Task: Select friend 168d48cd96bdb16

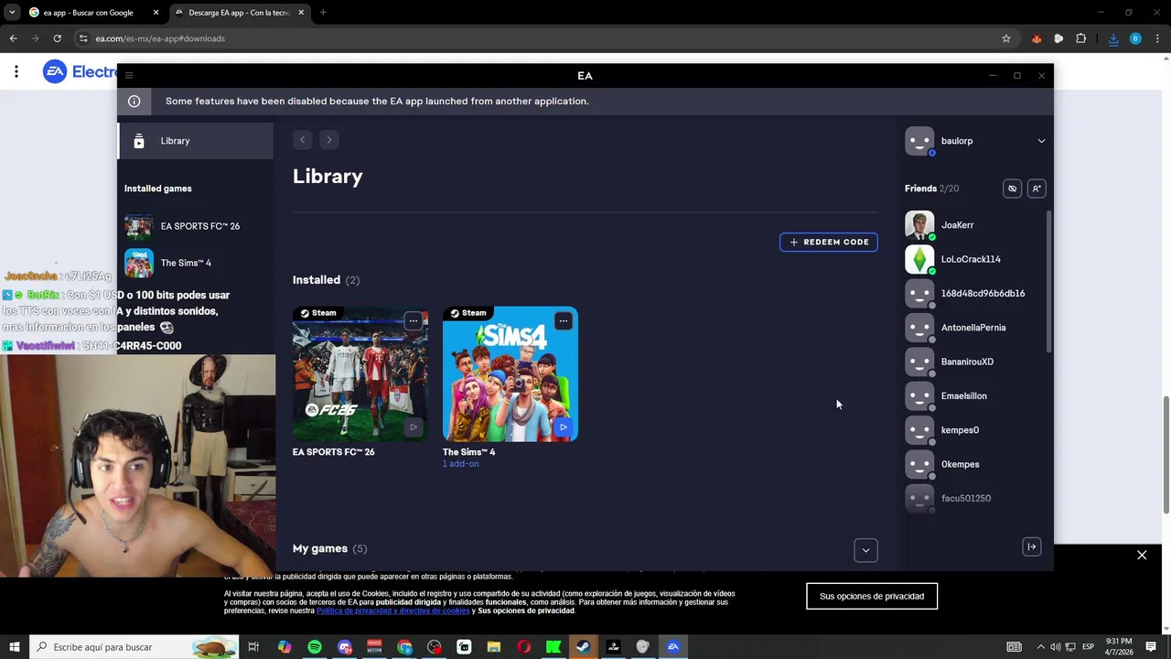Action: 973,294
